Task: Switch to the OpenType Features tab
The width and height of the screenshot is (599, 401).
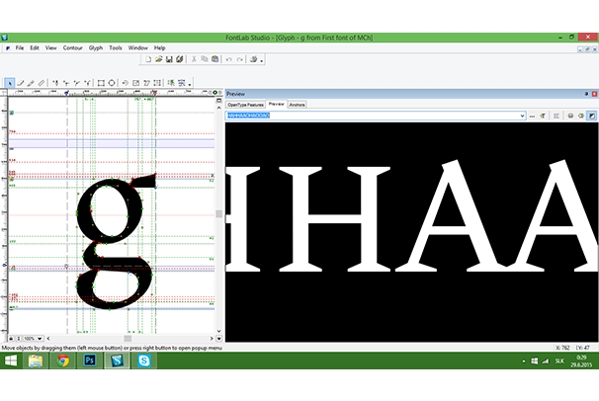Action: (245, 104)
